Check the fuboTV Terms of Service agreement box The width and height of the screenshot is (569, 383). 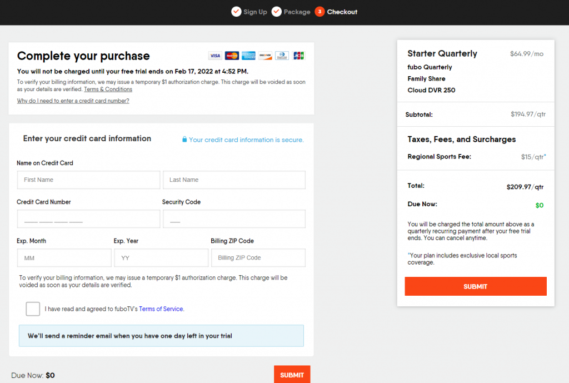coord(33,309)
